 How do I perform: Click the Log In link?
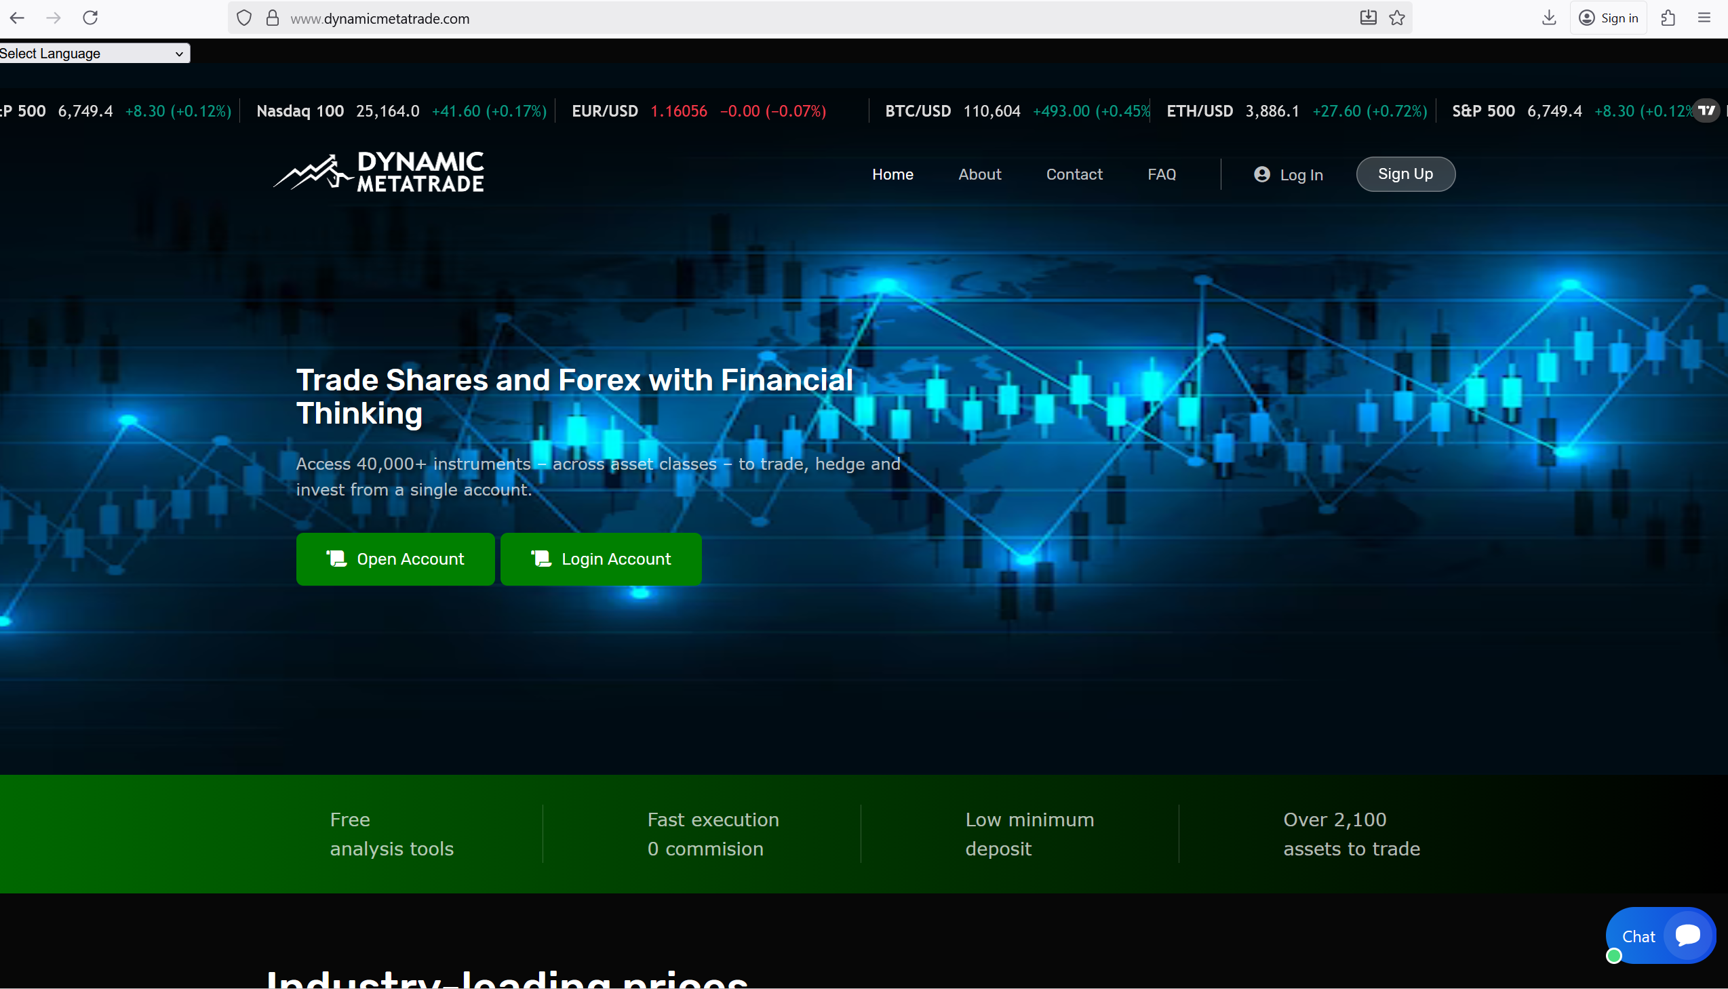(x=1301, y=176)
